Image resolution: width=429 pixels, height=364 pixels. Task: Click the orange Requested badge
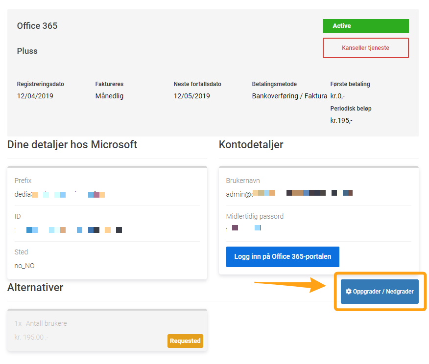(x=185, y=341)
